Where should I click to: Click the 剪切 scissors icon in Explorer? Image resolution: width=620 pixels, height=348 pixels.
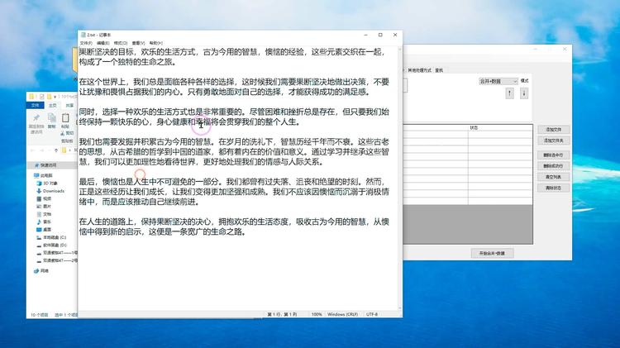tap(63, 133)
